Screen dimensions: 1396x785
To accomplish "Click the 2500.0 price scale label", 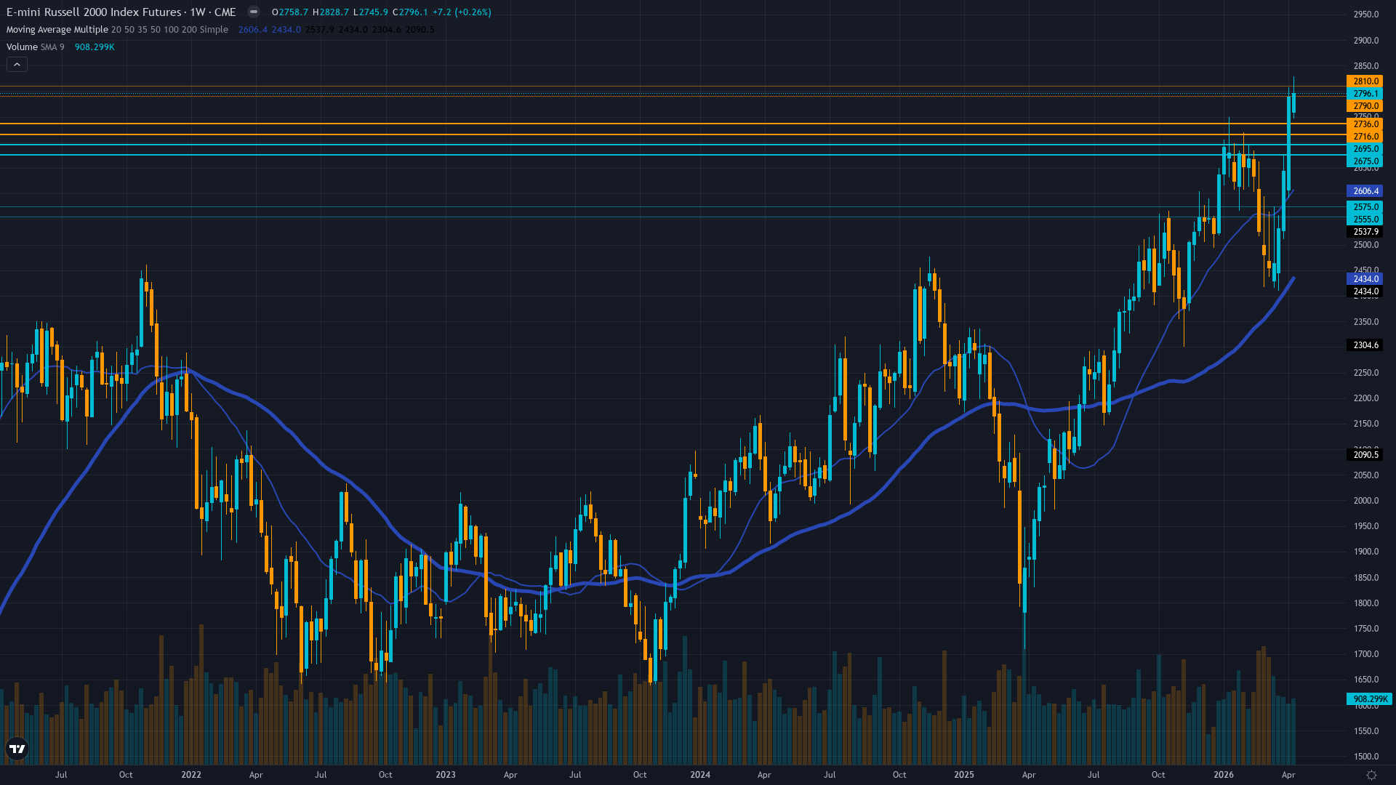I will pos(1366,245).
